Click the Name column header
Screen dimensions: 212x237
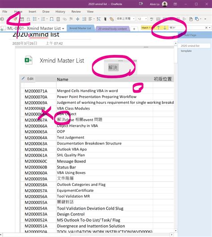(x=63, y=79)
